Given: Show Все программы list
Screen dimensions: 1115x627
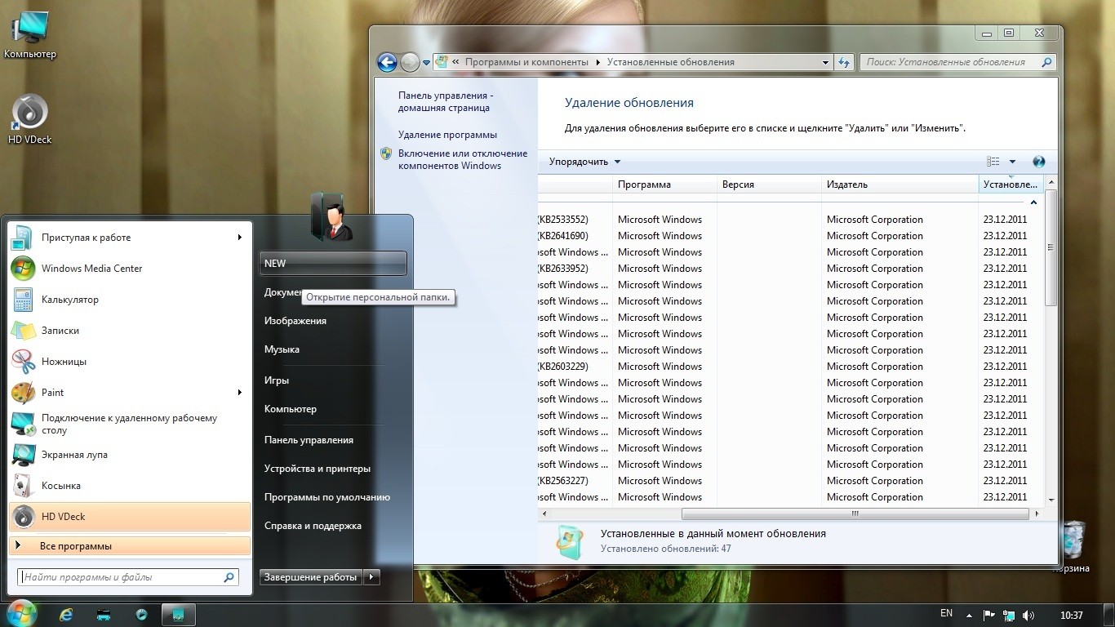Looking at the screenshot, I should (x=129, y=546).
